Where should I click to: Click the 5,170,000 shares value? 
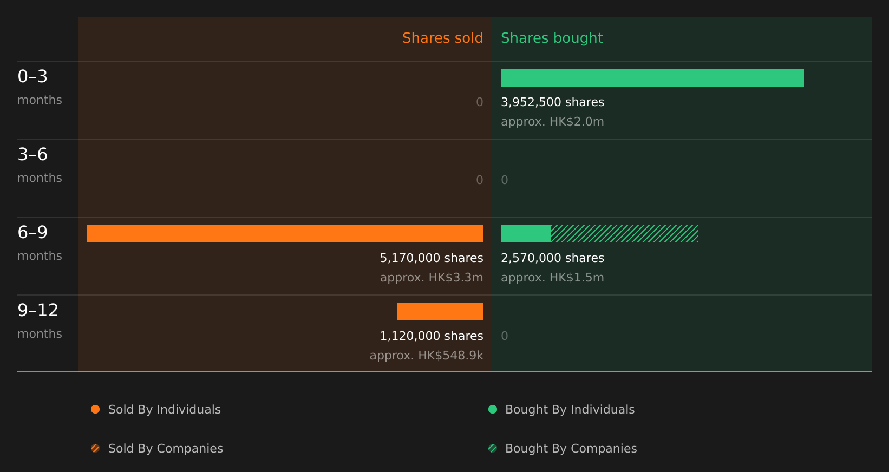(432, 258)
